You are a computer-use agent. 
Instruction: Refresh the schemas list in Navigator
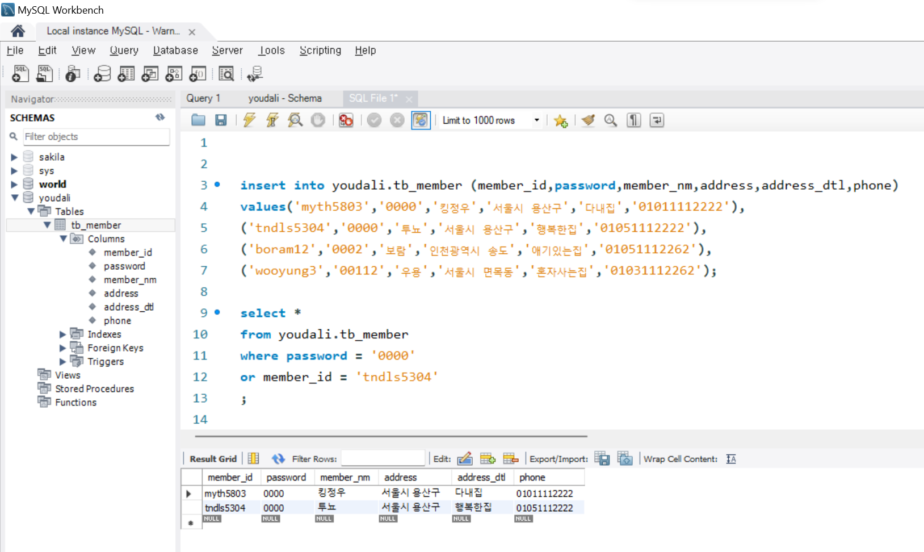point(160,117)
